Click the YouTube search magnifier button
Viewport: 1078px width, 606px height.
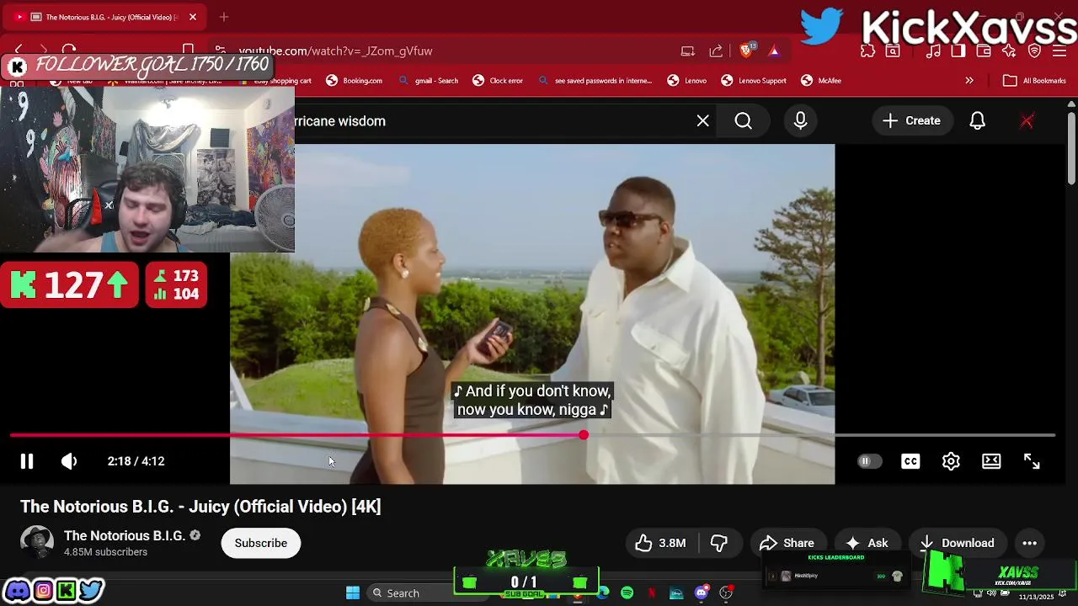click(743, 121)
